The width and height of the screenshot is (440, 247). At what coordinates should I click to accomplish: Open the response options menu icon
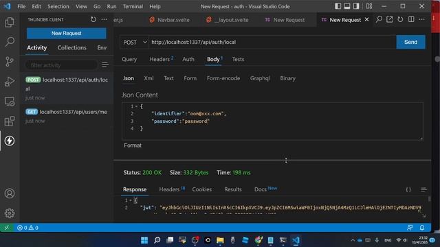423,189
